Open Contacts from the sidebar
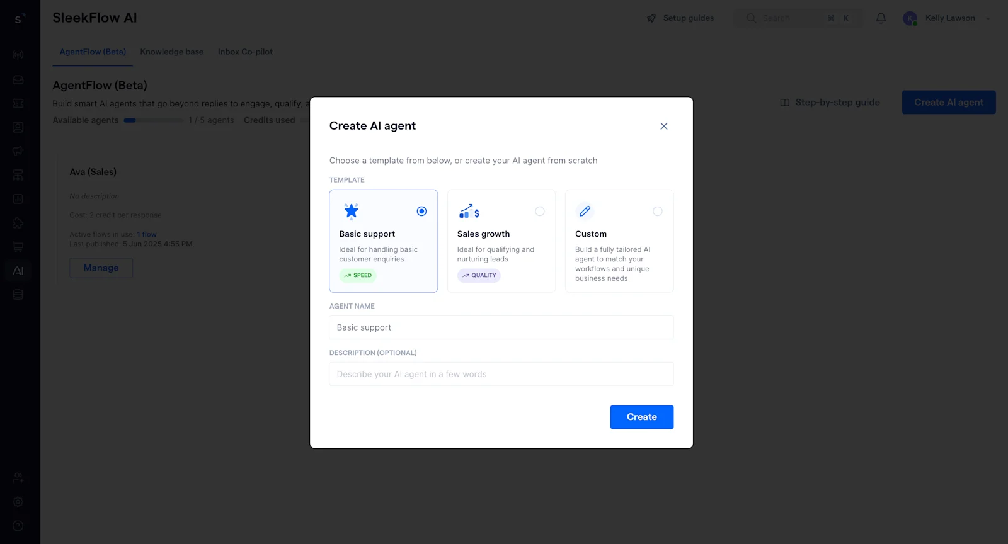 pyautogui.click(x=18, y=127)
